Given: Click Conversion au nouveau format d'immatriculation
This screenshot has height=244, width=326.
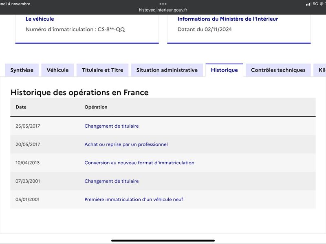Looking at the screenshot, I should click(x=139, y=163).
